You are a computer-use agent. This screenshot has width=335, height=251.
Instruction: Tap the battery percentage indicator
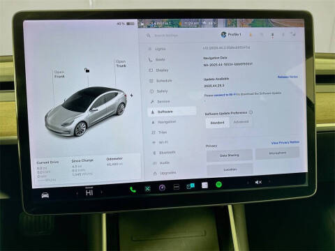126,24
